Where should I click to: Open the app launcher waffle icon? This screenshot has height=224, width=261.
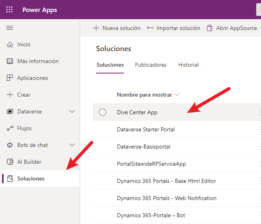[x=9, y=10]
